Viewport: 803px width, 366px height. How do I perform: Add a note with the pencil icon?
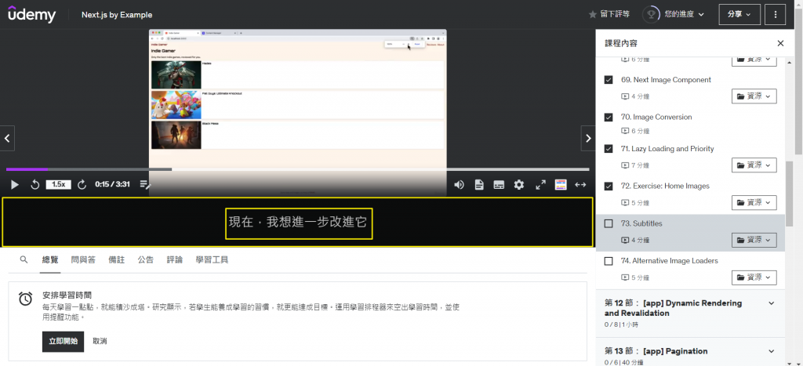[145, 185]
